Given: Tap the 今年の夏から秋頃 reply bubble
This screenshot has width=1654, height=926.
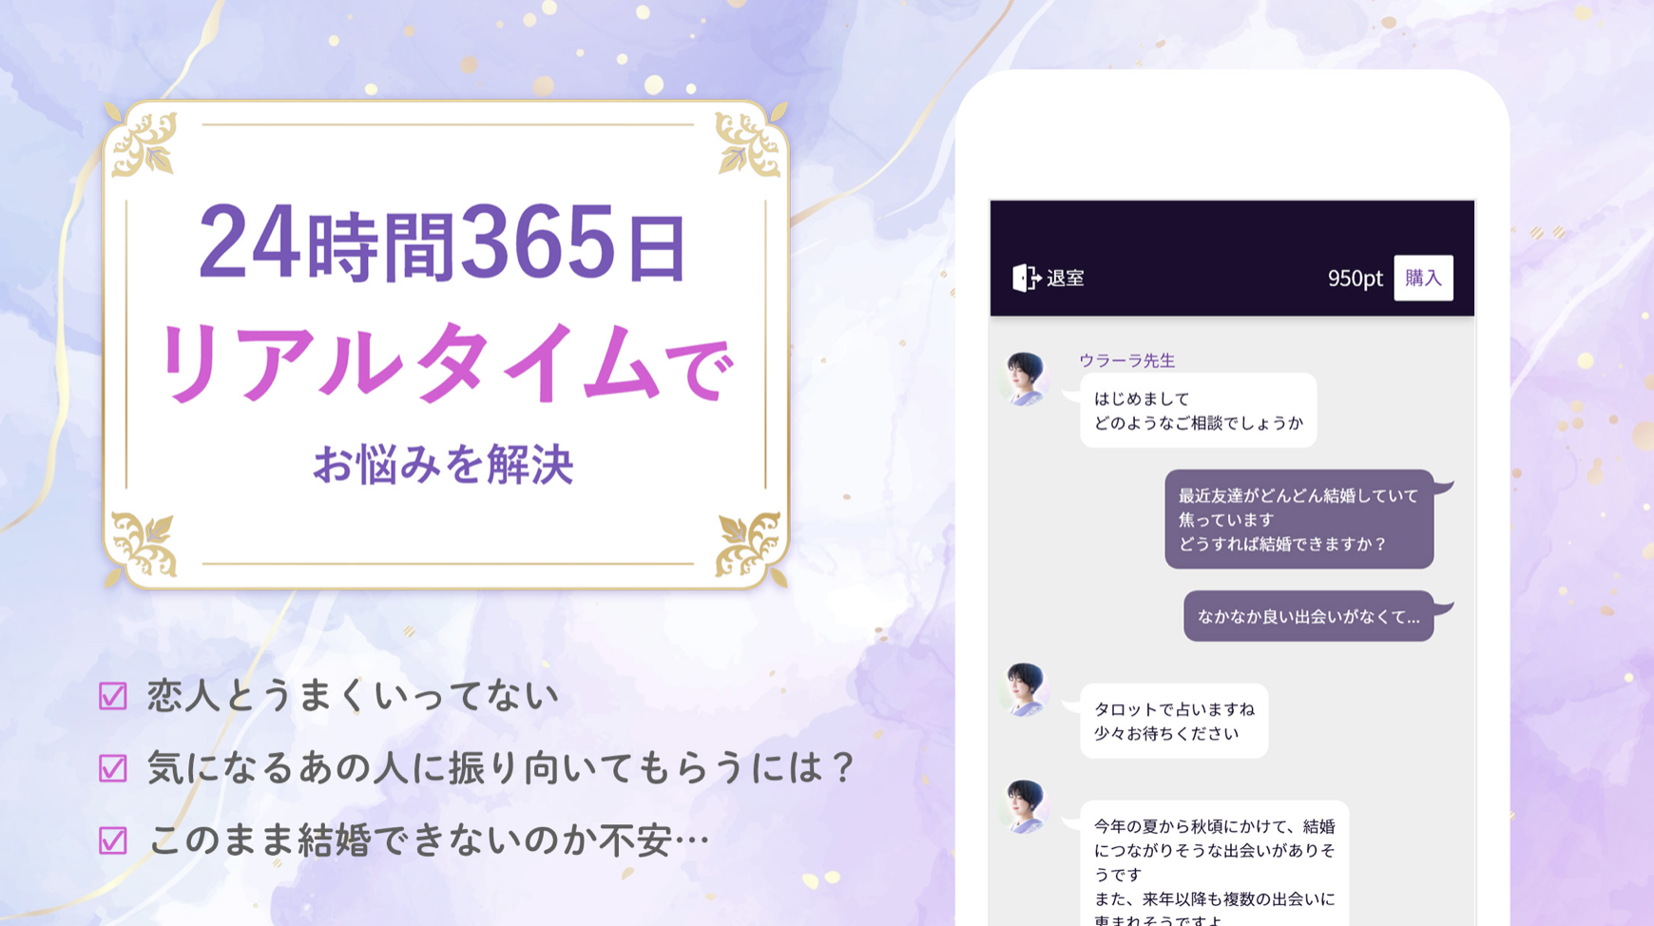Looking at the screenshot, I should coord(1214,863).
